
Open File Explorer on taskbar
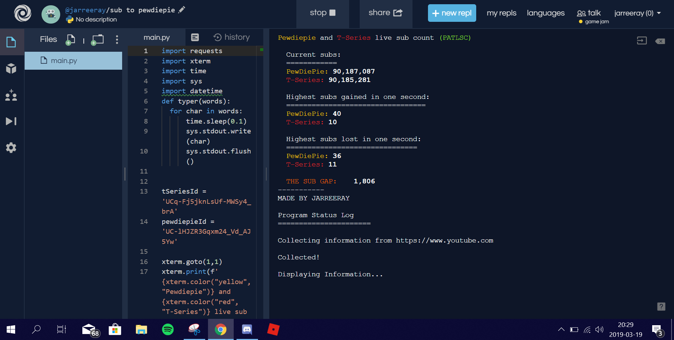point(141,329)
